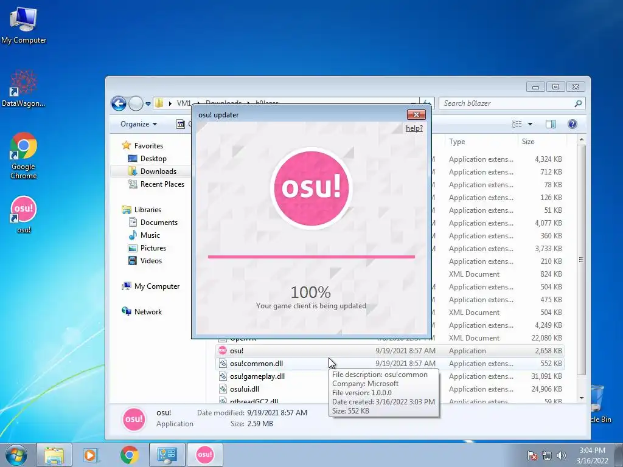Select Recent Places in Favorites
The width and height of the screenshot is (623, 467).
point(162,184)
